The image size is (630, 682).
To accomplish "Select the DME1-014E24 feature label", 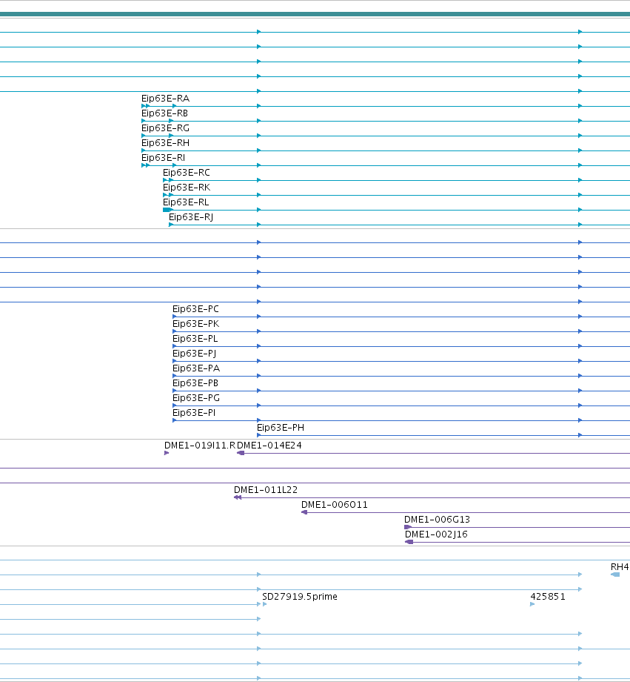I will [x=269, y=446].
